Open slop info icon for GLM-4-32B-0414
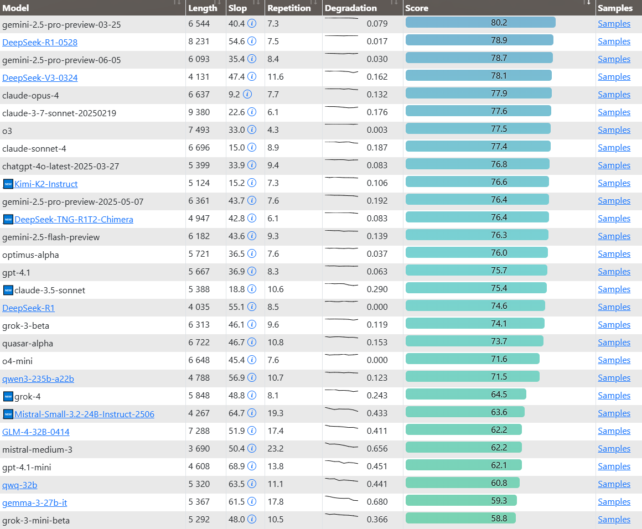The width and height of the screenshot is (642, 529). tap(252, 431)
